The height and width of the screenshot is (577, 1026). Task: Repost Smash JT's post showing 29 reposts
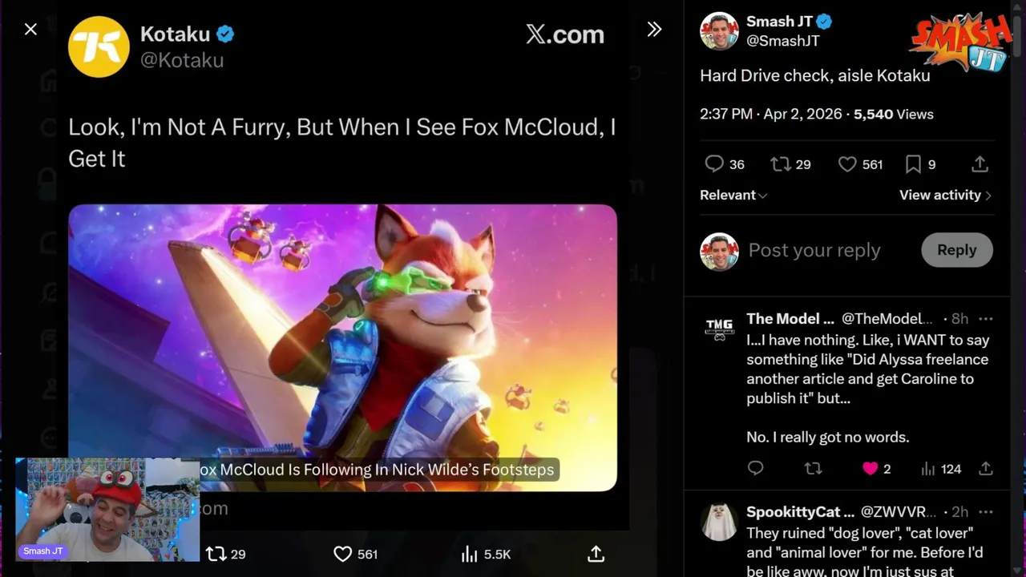(780, 164)
